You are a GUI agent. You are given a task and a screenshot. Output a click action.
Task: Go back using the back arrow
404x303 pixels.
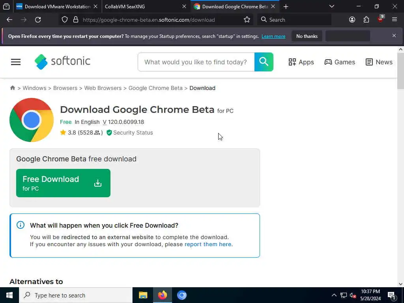click(9, 20)
